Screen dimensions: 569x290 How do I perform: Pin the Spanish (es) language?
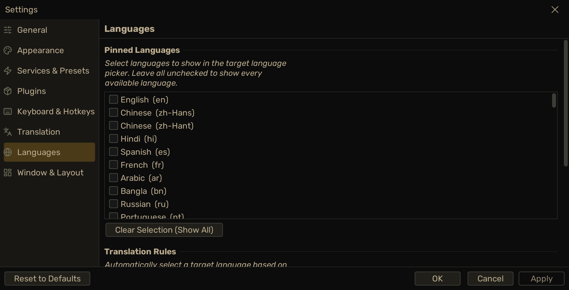pos(114,152)
